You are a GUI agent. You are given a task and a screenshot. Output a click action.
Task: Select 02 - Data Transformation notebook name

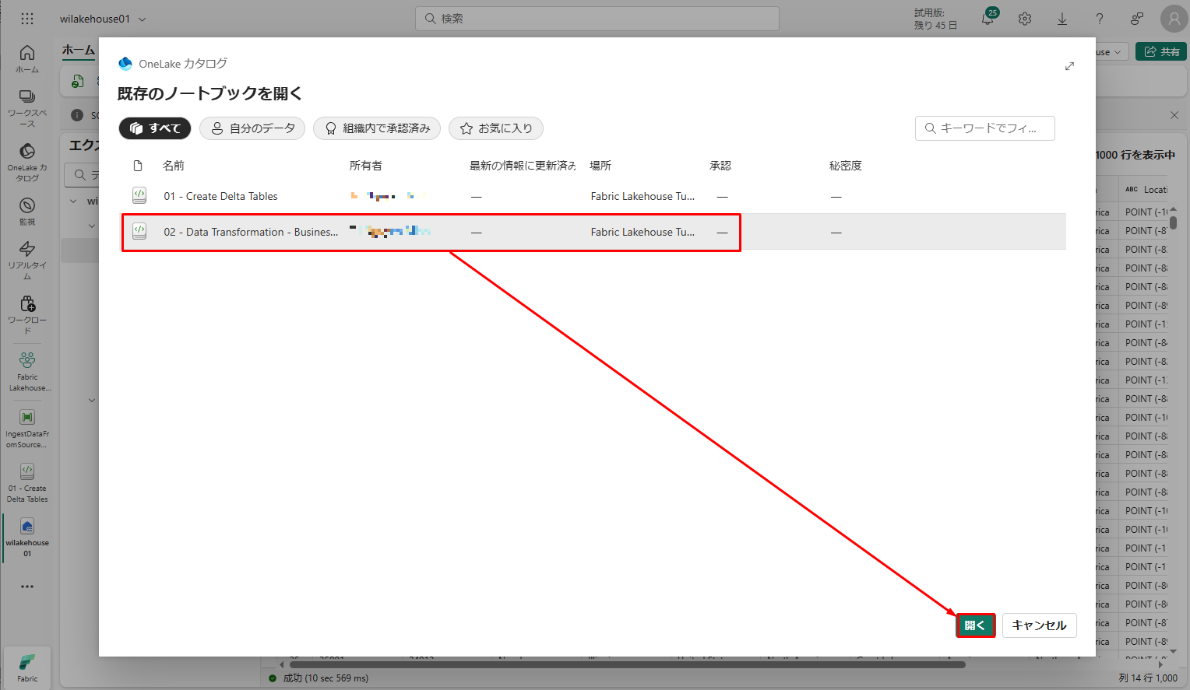point(251,232)
